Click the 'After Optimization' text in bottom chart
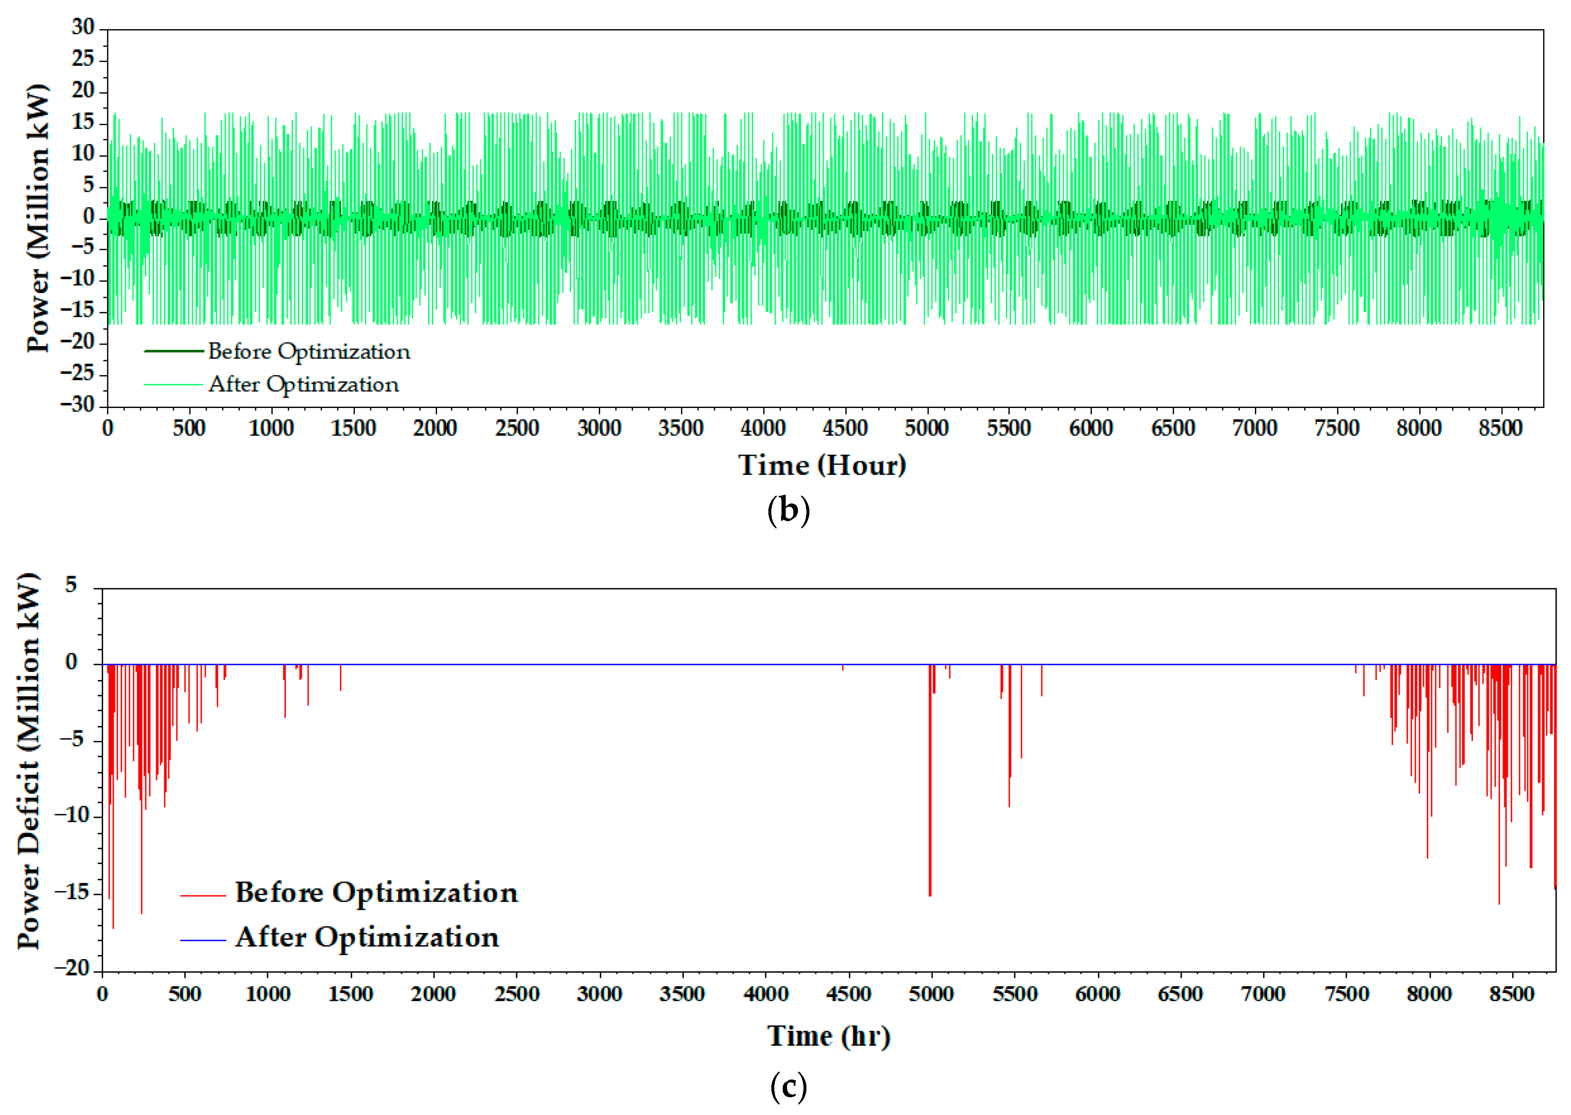Viewport: 1571px width, 1115px height. click(x=367, y=937)
